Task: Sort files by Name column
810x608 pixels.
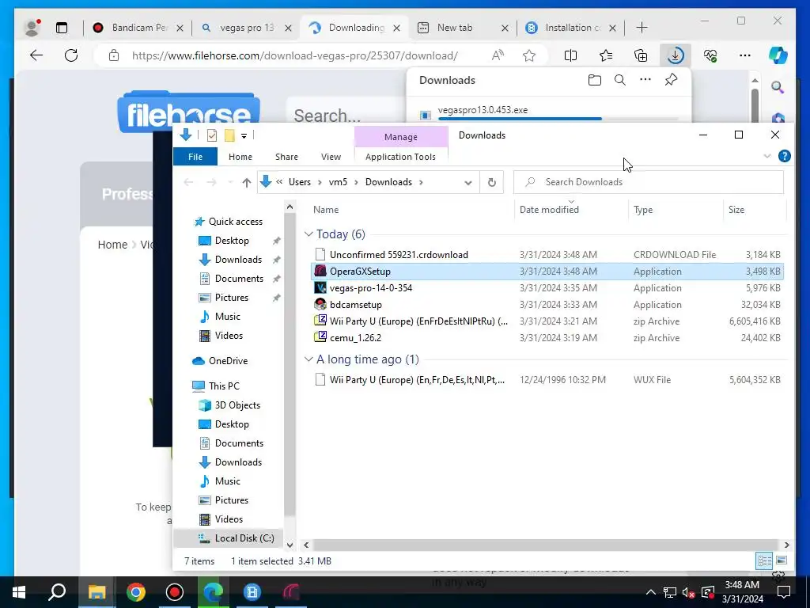Action: click(326, 209)
